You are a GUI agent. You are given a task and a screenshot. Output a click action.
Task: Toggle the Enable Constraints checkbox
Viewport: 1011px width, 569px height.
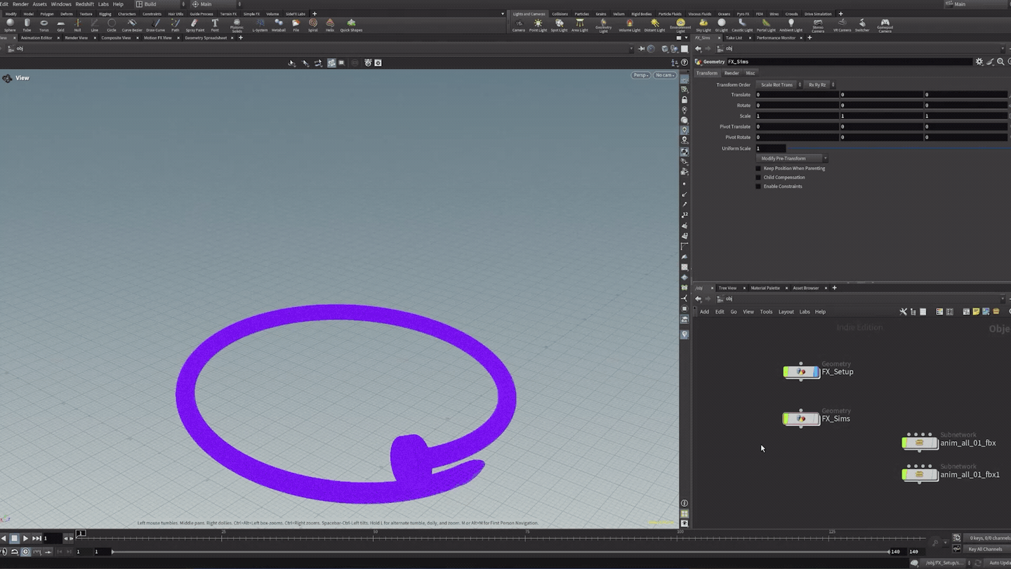[x=758, y=187]
